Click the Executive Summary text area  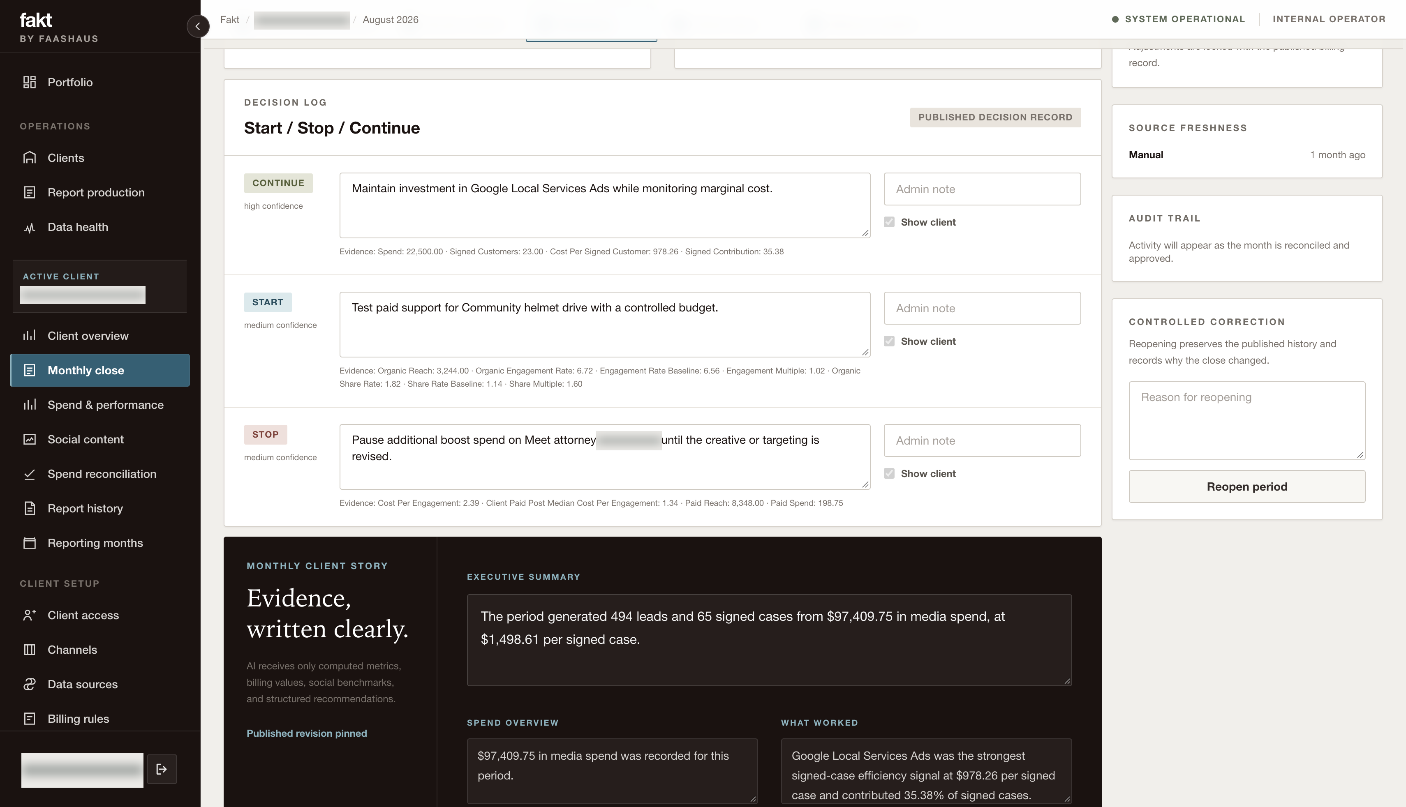click(769, 640)
